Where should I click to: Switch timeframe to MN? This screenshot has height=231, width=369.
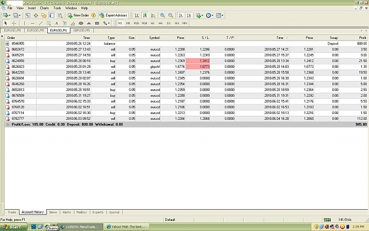pos(185,23)
